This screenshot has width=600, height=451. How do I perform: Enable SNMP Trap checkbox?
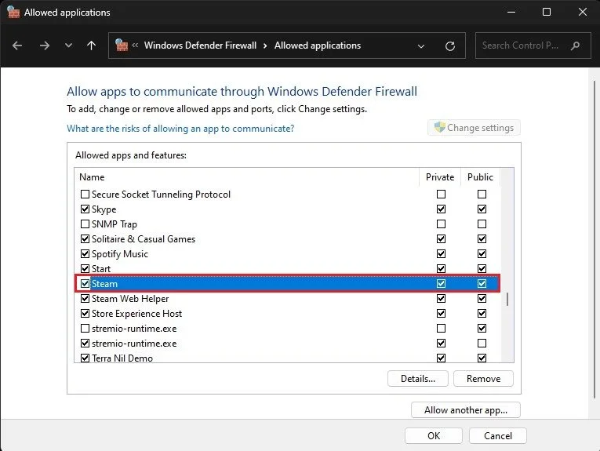[x=85, y=224]
